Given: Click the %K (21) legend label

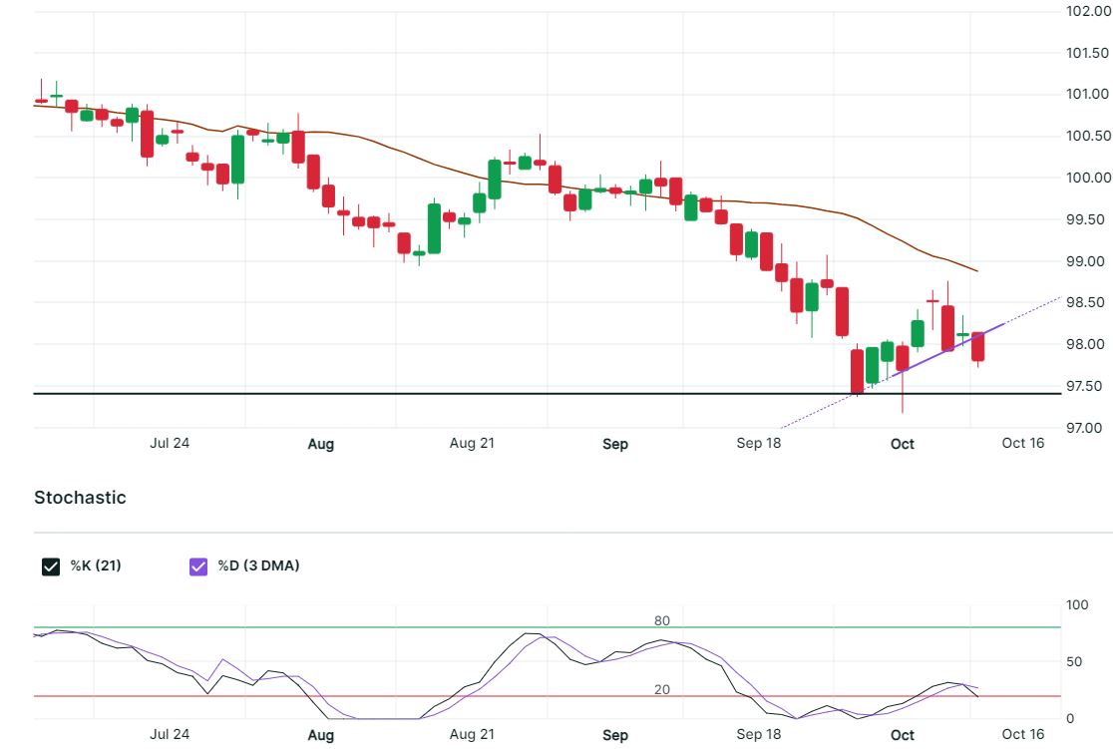Looking at the screenshot, I should [x=96, y=565].
